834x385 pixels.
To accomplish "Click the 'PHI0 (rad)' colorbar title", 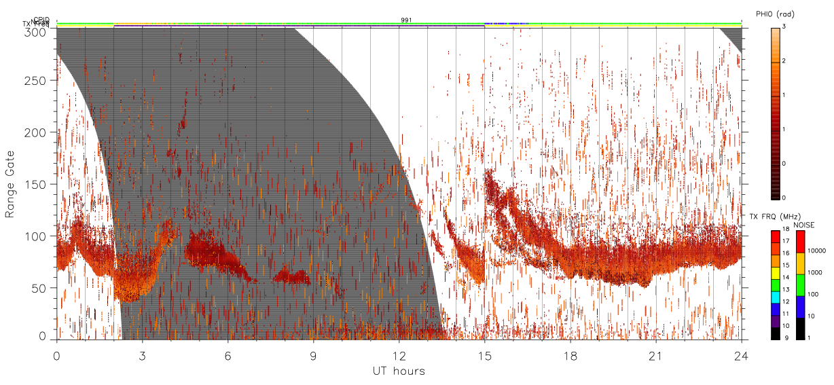I will pos(775,14).
